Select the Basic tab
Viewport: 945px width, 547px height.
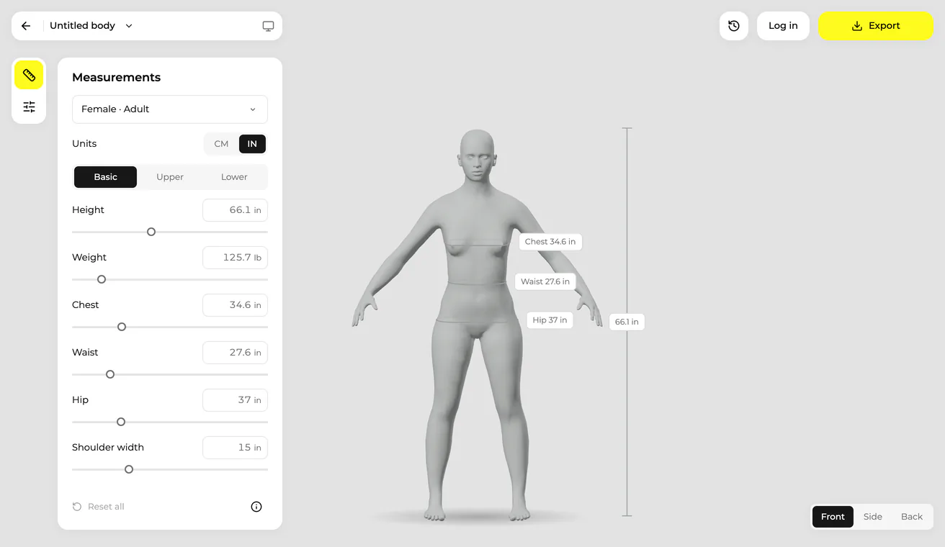coord(105,177)
